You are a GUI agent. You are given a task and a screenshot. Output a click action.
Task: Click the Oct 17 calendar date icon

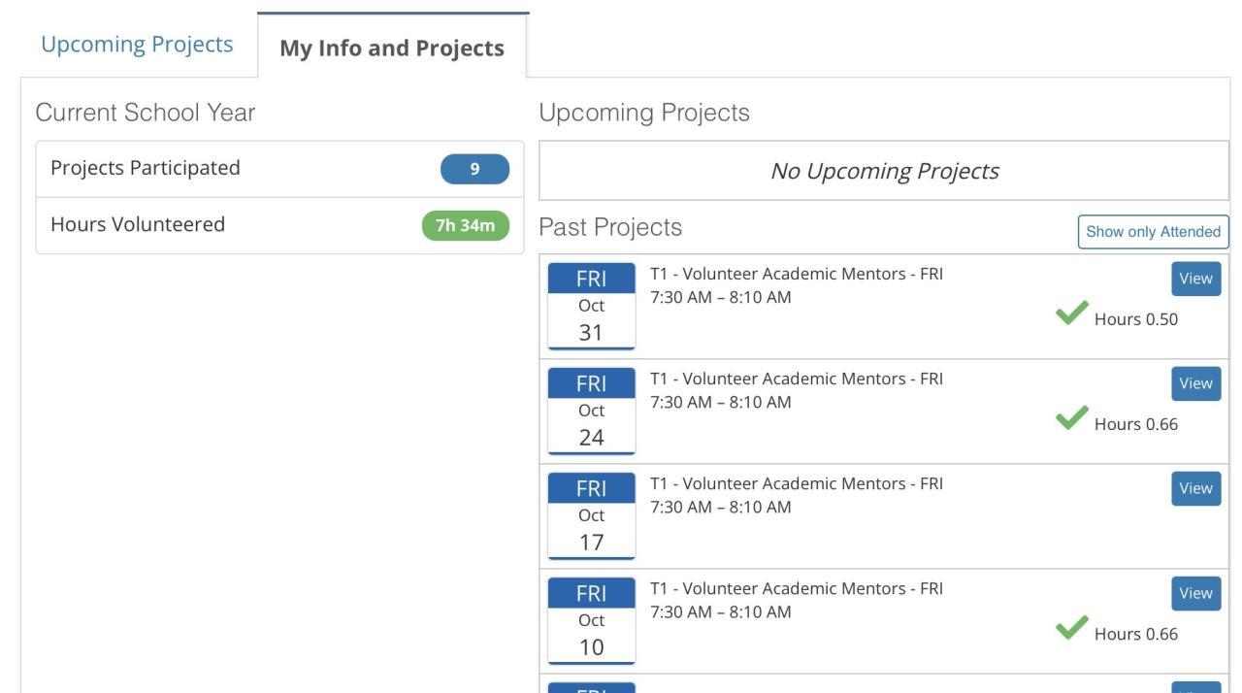click(x=591, y=515)
